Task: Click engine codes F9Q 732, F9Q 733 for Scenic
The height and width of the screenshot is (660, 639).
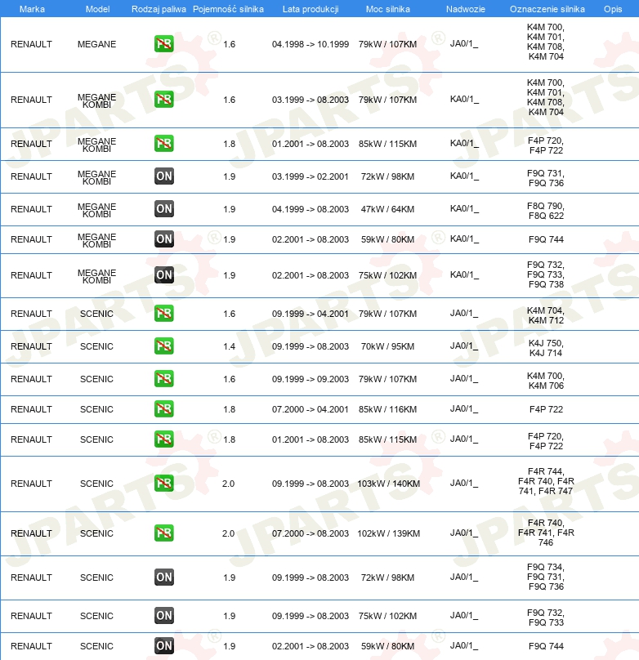Action: pos(546,618)
